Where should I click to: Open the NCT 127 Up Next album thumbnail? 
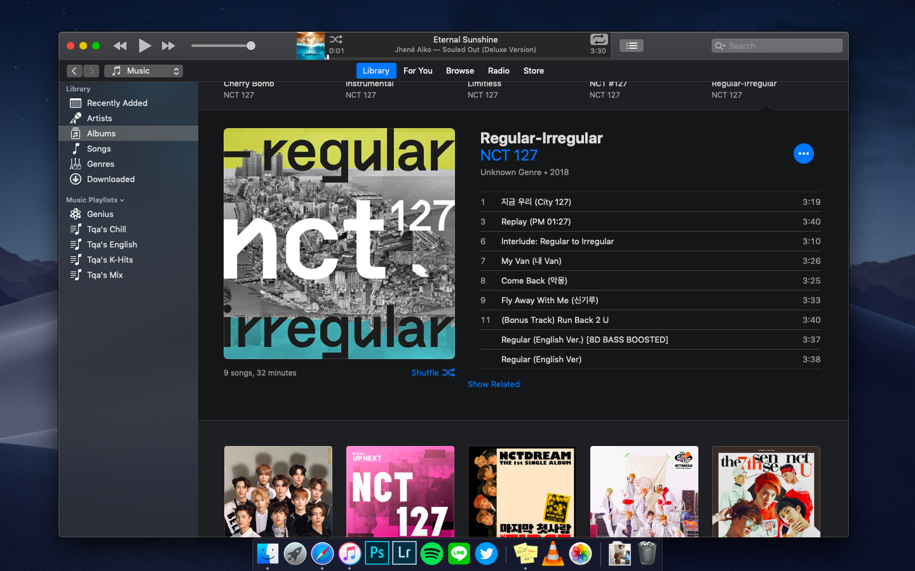400,492
